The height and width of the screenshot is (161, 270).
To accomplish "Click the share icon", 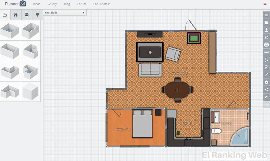I will pos(266,90).
